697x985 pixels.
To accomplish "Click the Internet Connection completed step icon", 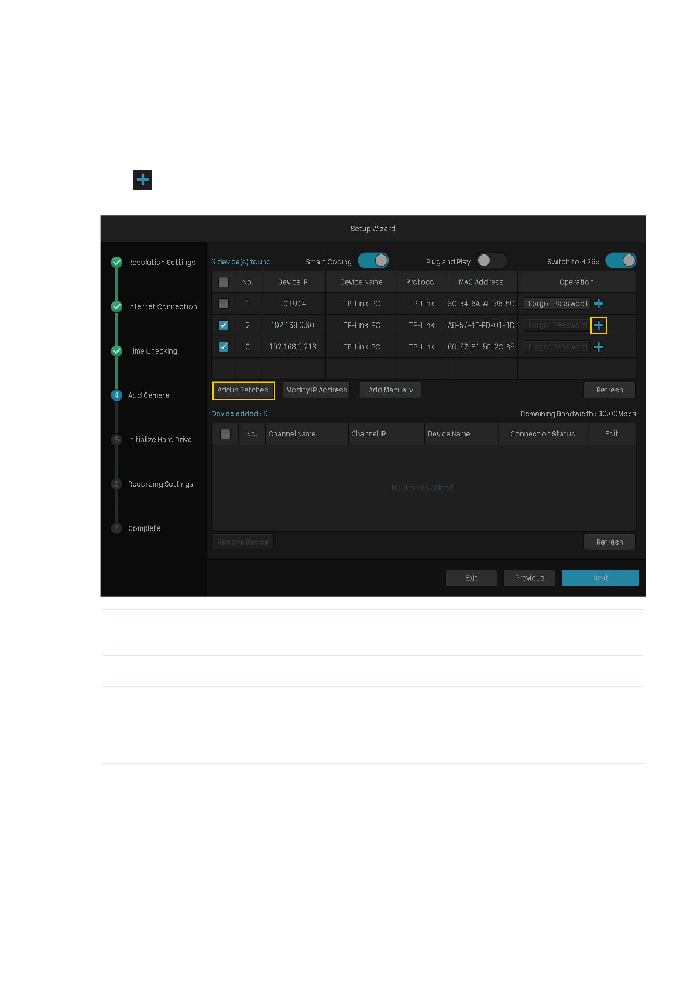I will click(116, 306).
